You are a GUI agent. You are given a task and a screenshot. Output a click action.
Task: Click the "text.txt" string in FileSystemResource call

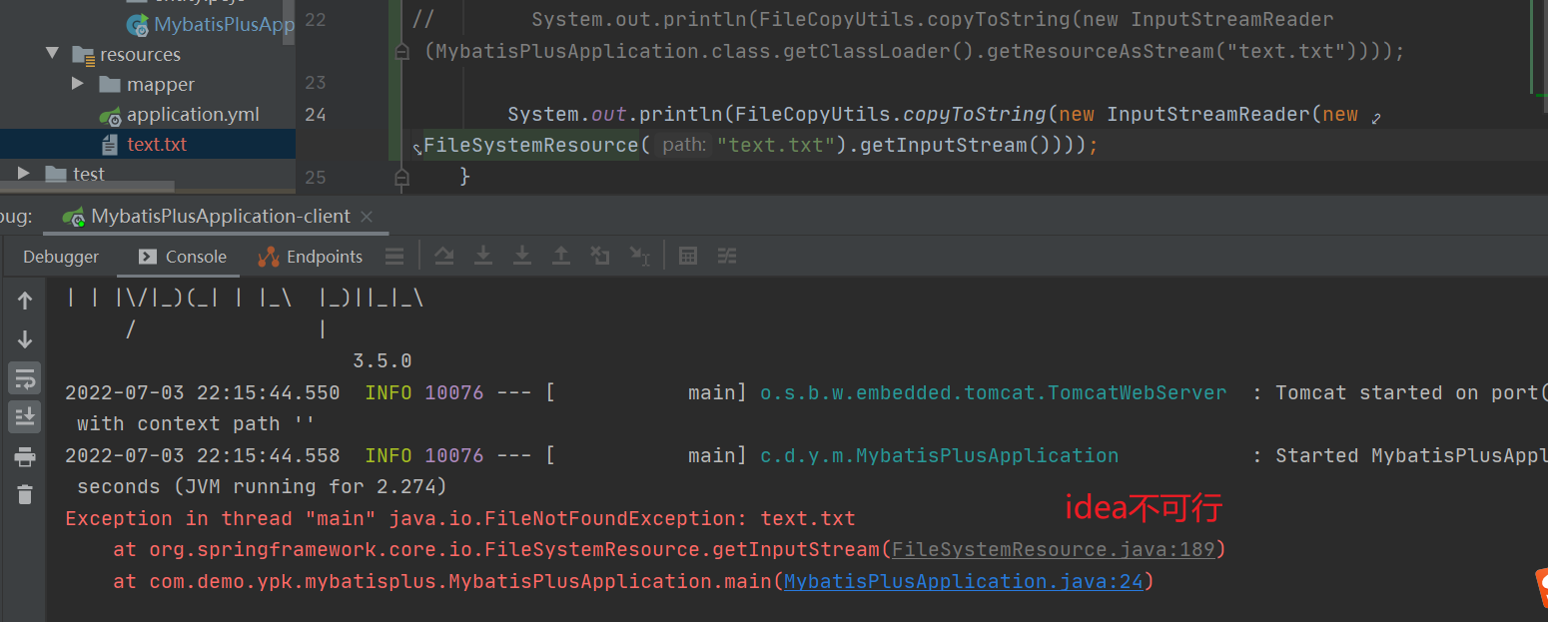coord(776,145)
